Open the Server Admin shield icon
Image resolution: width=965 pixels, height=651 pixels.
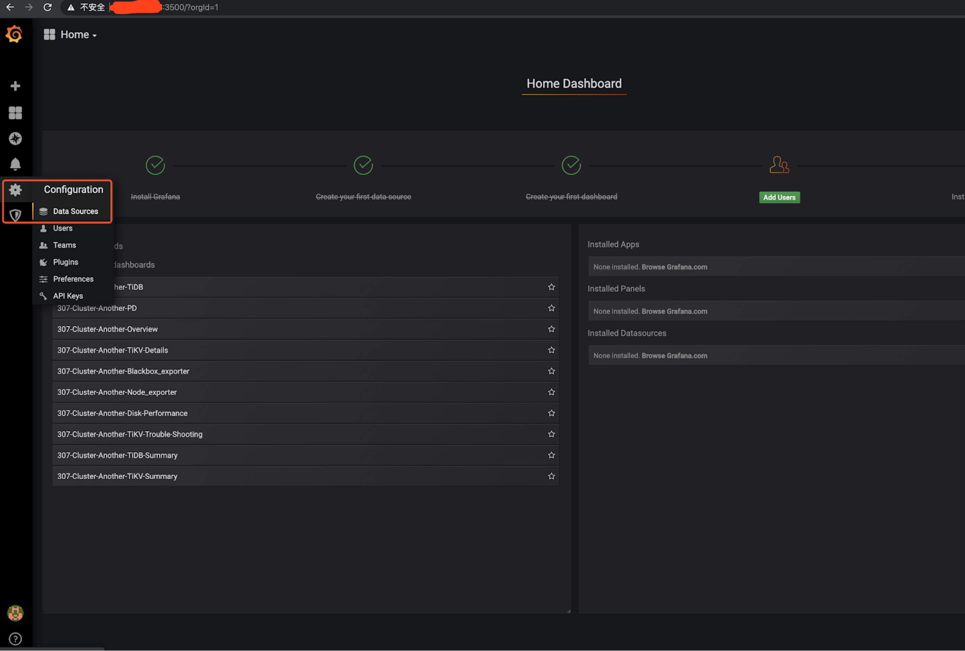(15, 215)
